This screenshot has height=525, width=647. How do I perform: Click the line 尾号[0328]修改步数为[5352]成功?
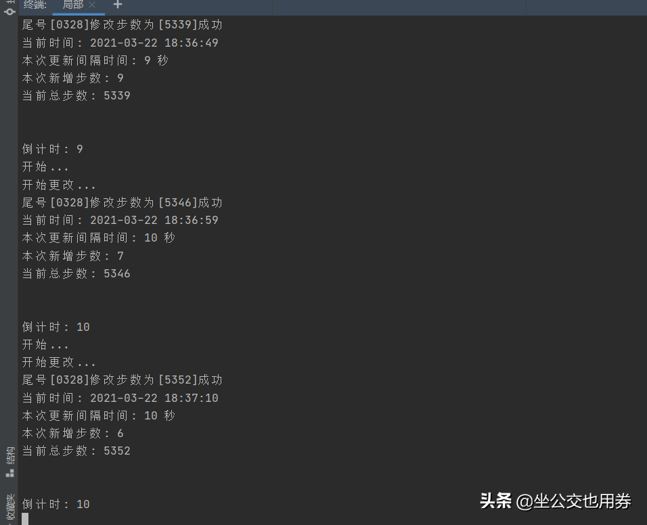[x=122, y=380]
